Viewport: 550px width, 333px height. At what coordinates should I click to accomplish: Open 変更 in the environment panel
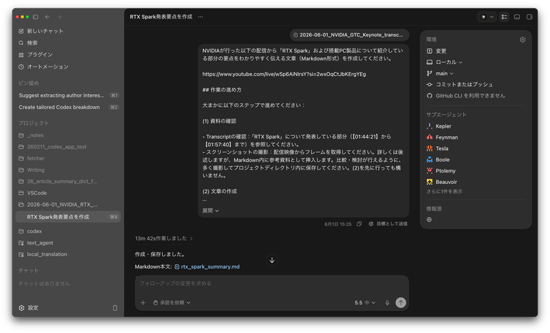tap(437, 51)
